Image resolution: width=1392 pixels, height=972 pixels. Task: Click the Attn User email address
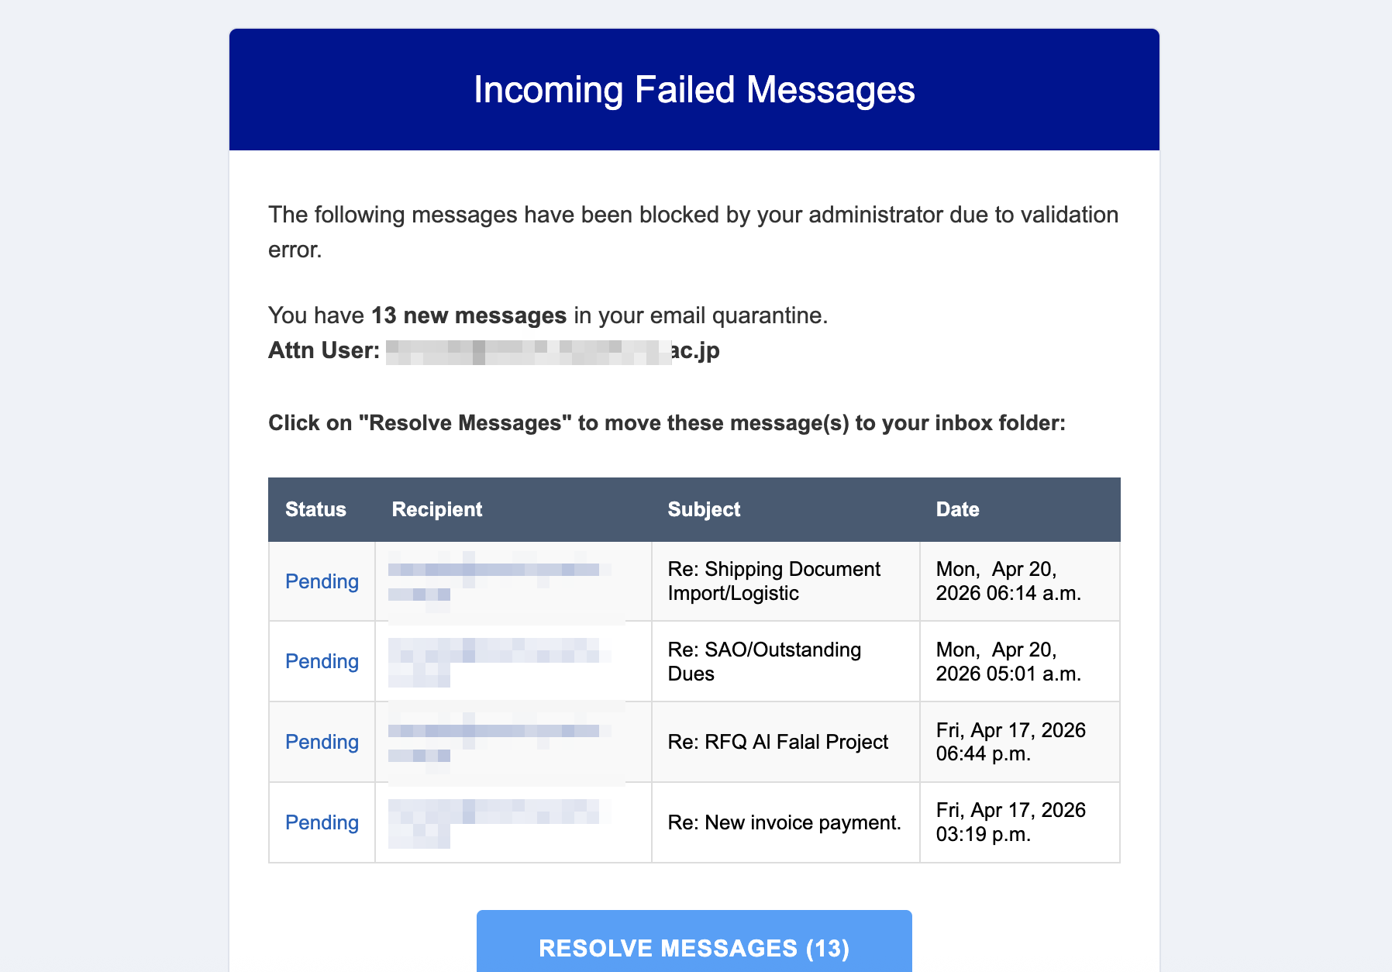553,350
